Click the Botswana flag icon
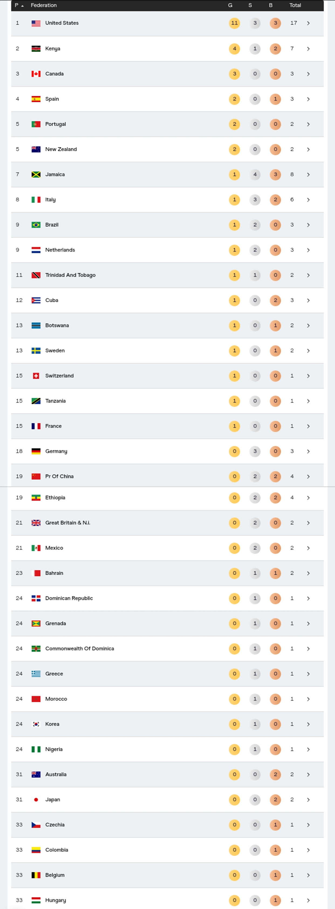Screen dimensions: 335x909 pos(36,325)
